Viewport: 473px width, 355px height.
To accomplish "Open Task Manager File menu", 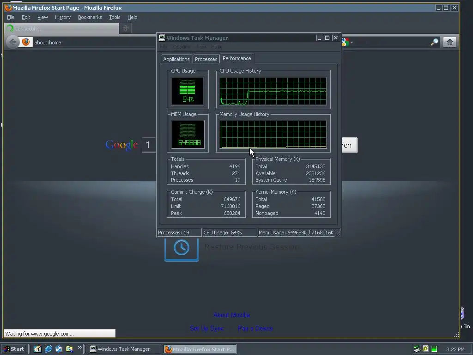I will tap(163, 47).
